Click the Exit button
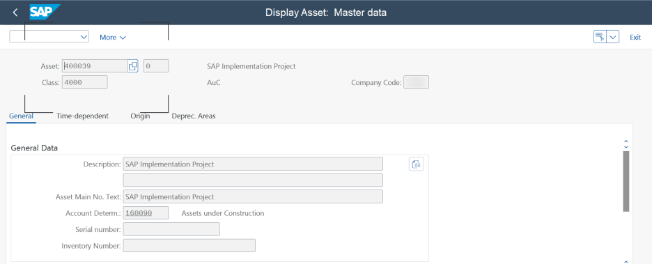Image resolution: width=652 pixels, height=264 pixels. pyautogui.click(x=635, y=38)
